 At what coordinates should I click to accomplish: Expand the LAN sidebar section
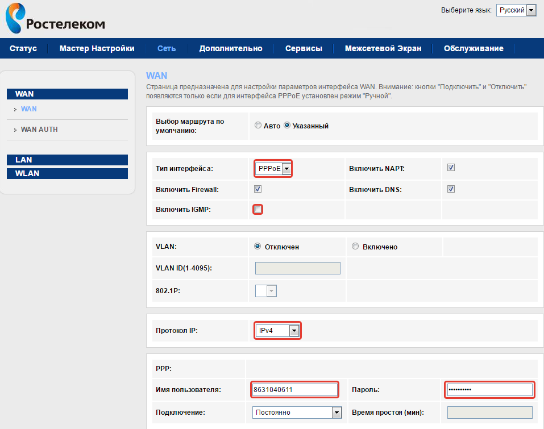(67, 160)
